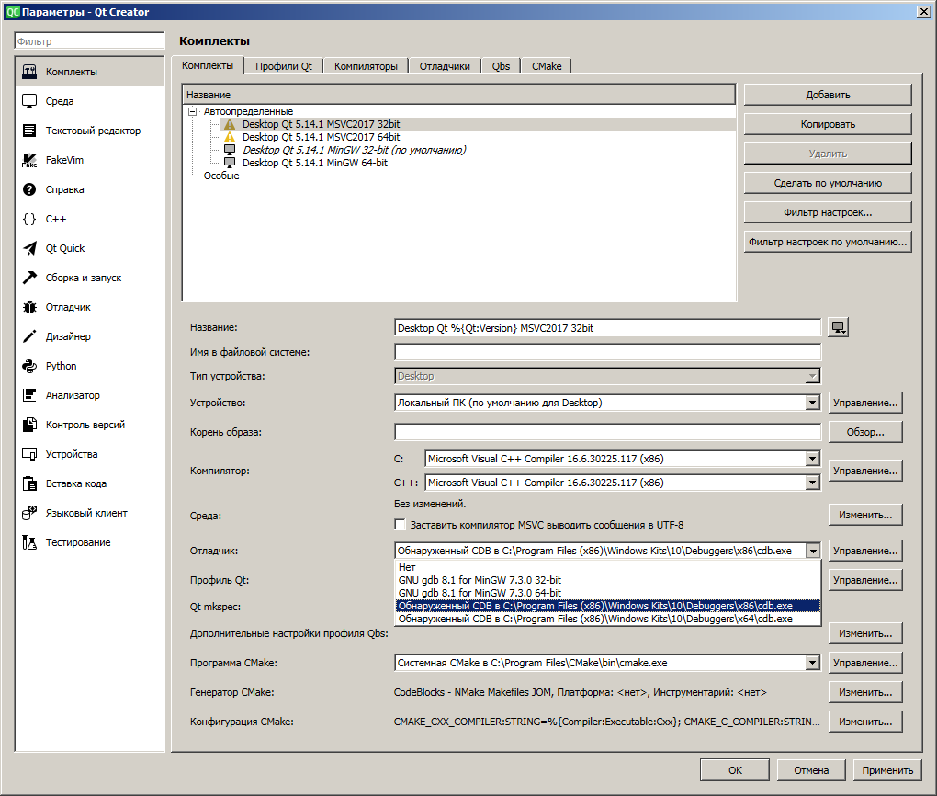This screenshot has width=937, height=796.
Task: Click warning icon of MSVC2017 64bit kit
Action: [230, 137]
